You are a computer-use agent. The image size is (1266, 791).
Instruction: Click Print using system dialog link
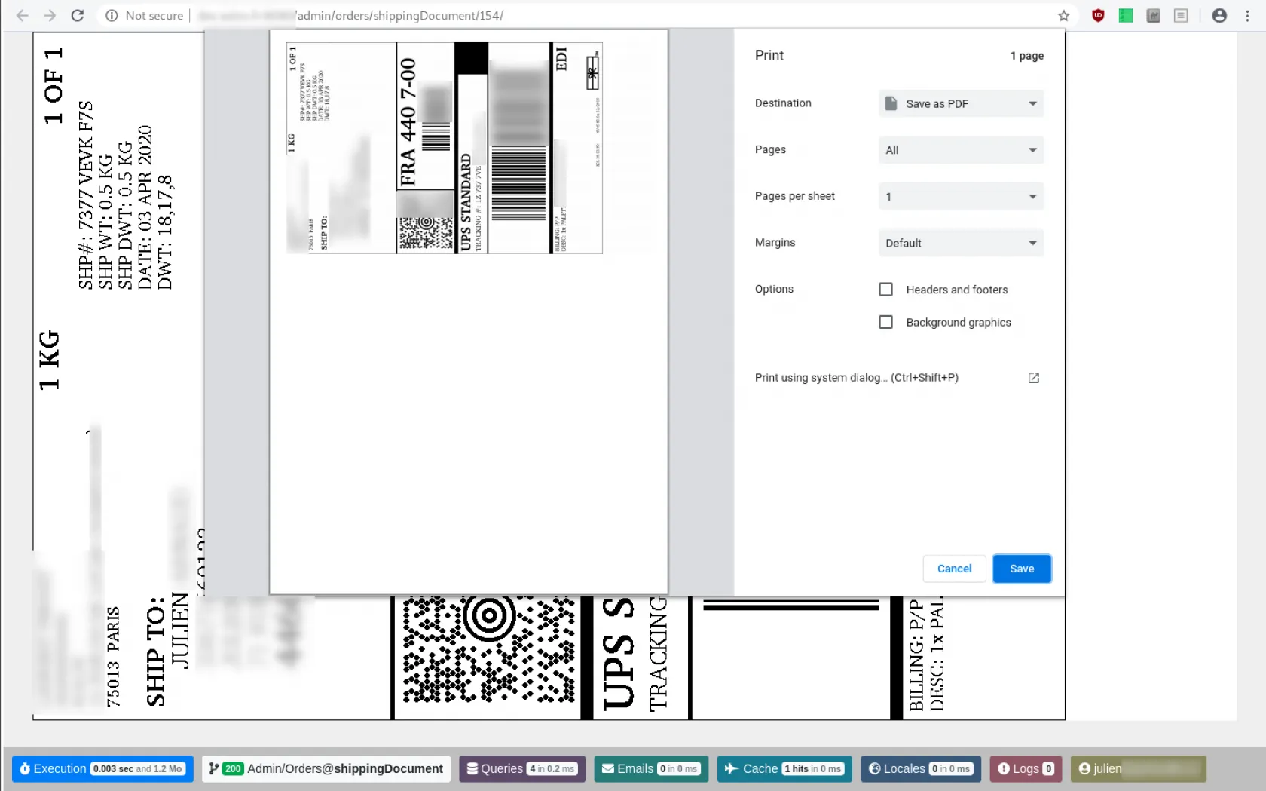tap(856, 378)
